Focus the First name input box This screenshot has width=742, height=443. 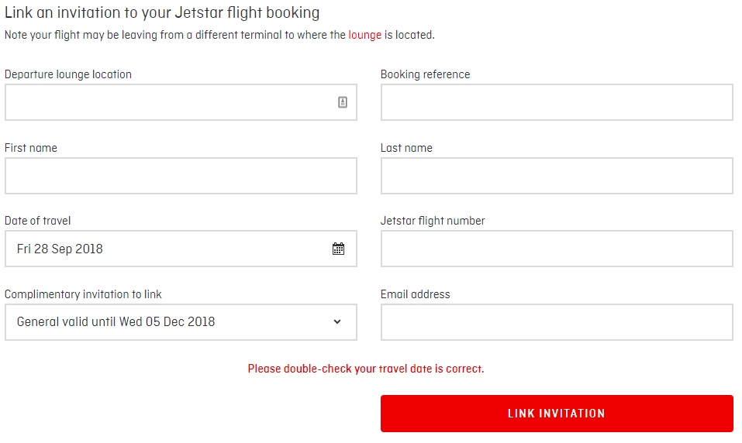[x=181, y=176]
